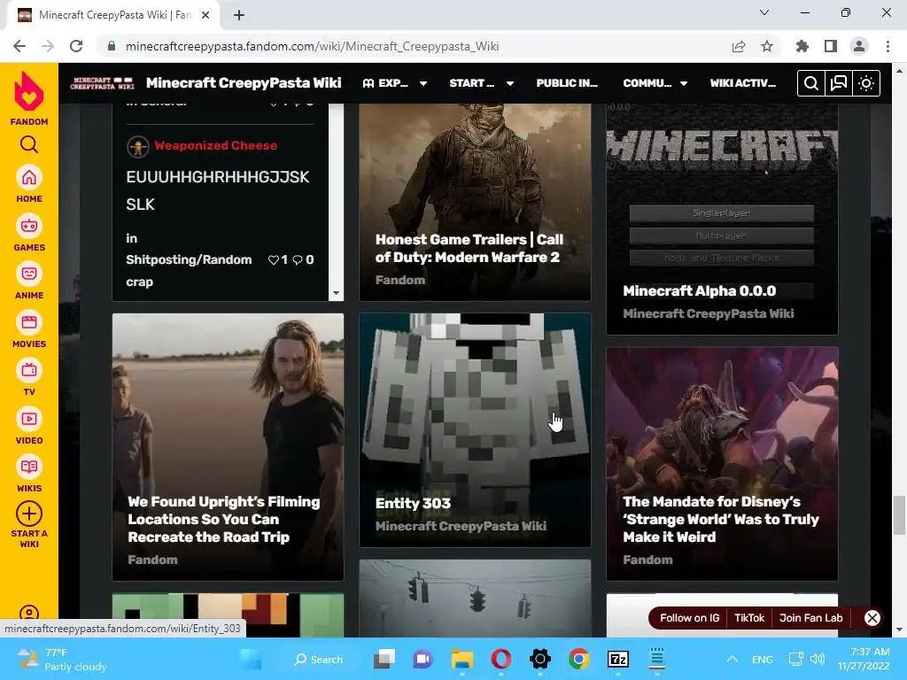Open the Wiki Activity nav item

tap(743, 83)
